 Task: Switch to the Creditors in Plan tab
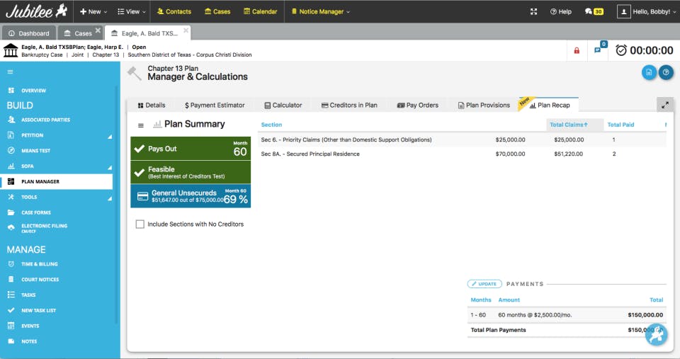(349, 105)
